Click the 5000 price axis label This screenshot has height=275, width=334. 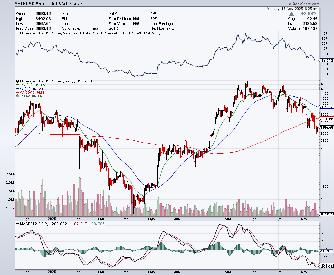pos(325,80)
